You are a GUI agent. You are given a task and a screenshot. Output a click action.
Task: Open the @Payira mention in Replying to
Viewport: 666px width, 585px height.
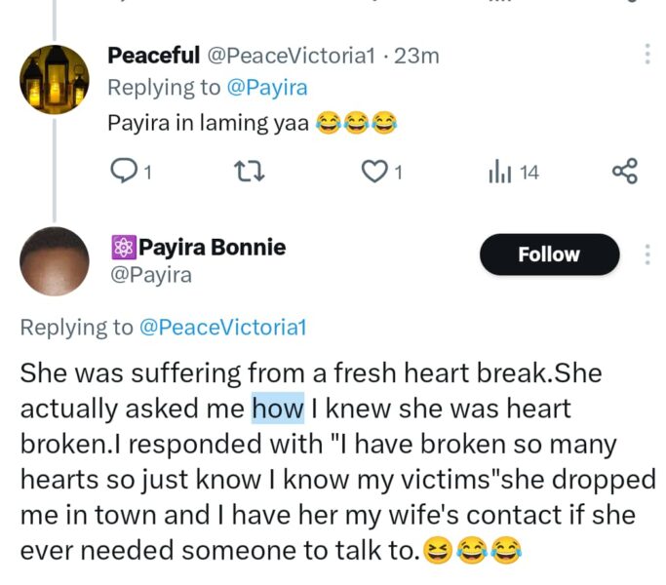[x=266, y=88]
